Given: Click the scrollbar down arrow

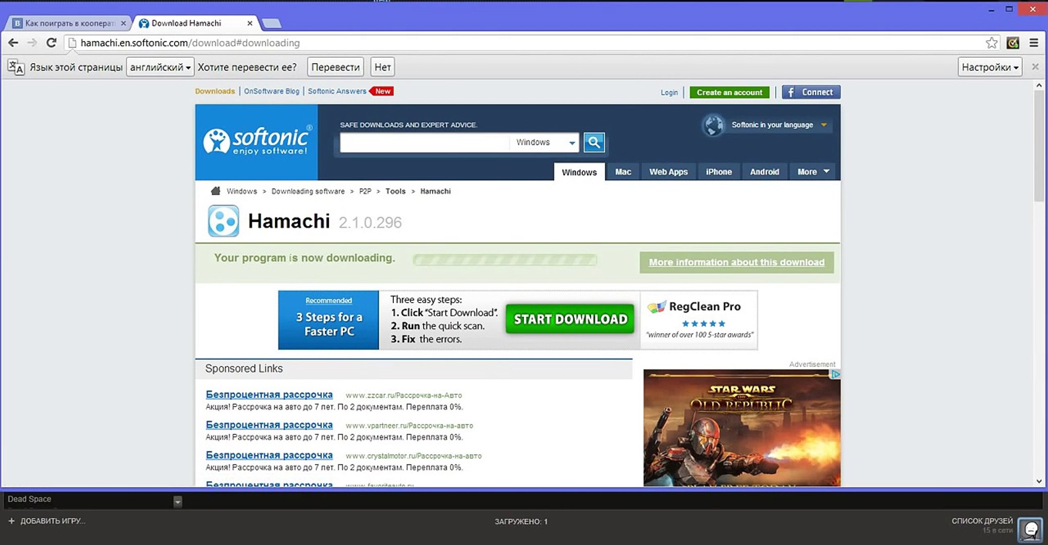Looking at the screenshot, I should click(x=1039, y=481).
